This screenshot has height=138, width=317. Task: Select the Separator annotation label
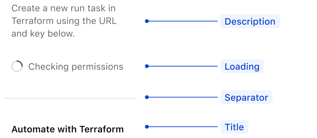click(x=246, y=97)
